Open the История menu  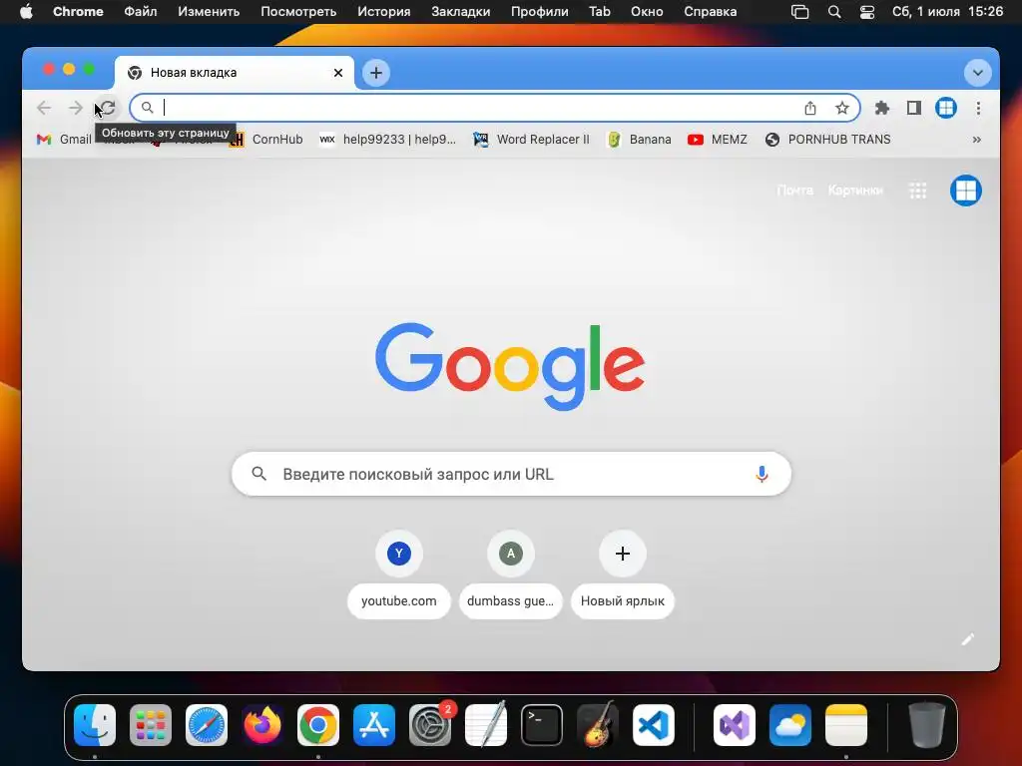pyautogui.click(x=384, y=12)
